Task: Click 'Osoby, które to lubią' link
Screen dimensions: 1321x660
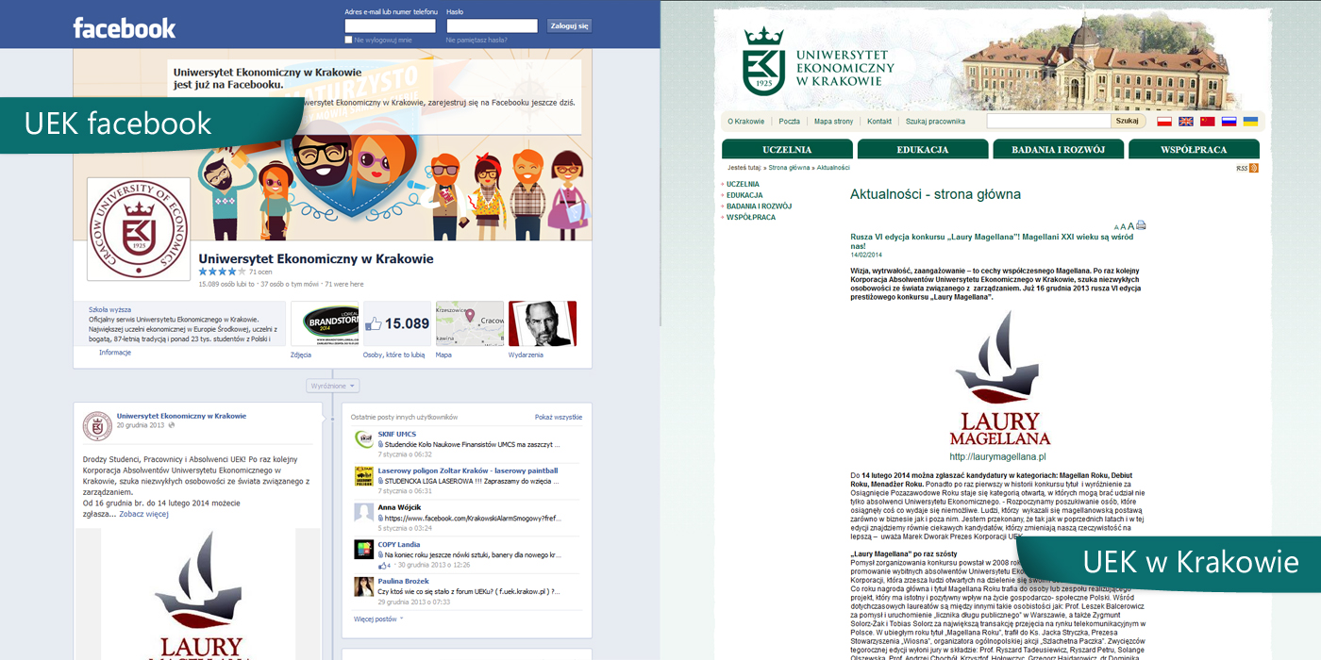Action: coord(393,355)
